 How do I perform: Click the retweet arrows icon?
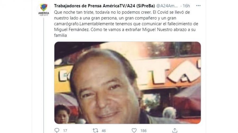95,130
